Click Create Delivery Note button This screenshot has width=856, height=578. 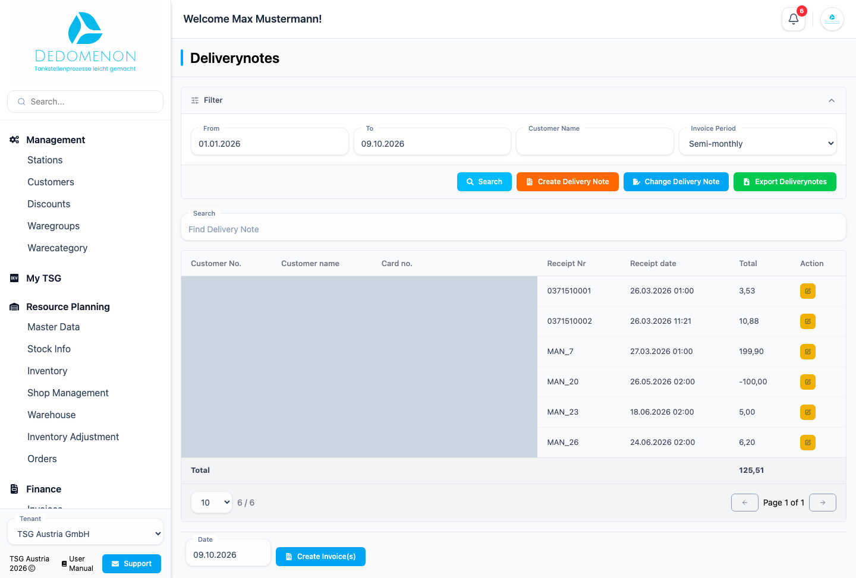567,182
